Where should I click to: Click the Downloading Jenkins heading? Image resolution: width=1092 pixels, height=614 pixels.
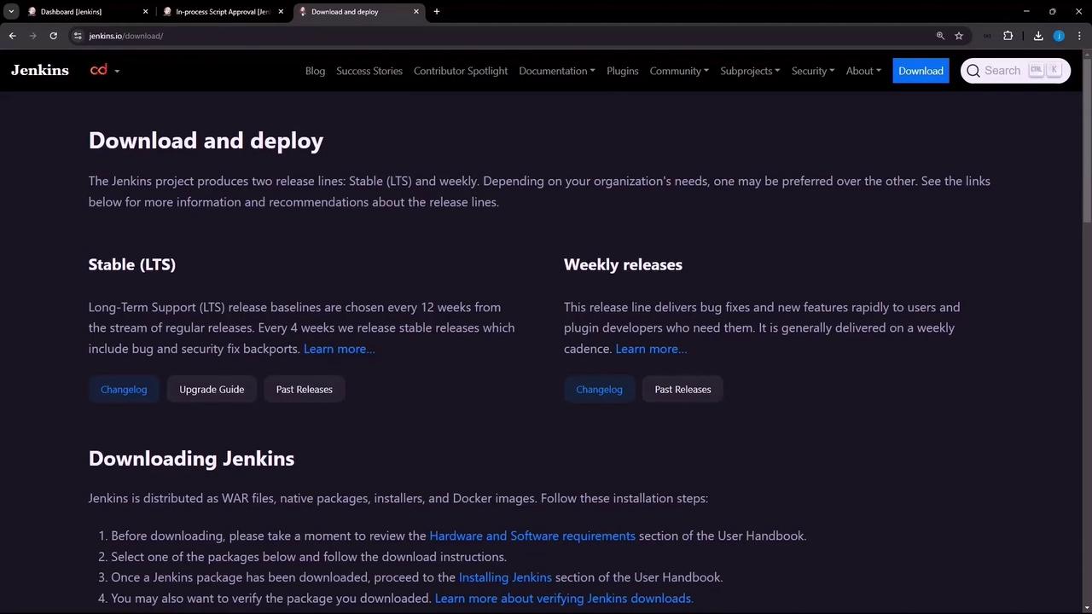(x=191, y=459)
